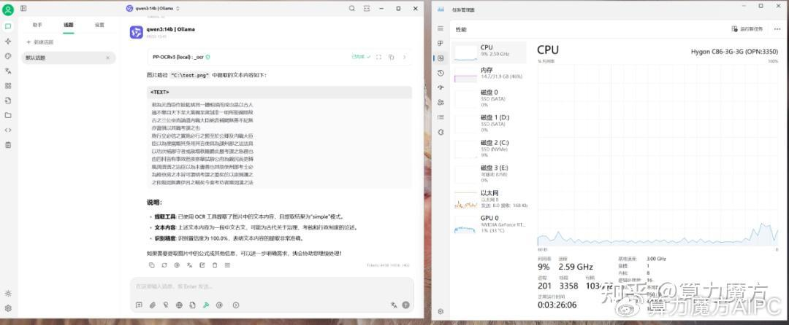
Task: Create a new topic with 新建话题
Action: [40, 42]
